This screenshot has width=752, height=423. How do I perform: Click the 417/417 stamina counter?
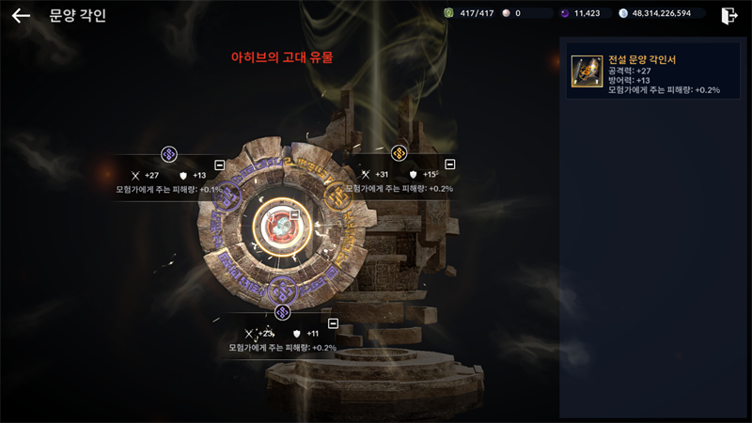point(469,13)
